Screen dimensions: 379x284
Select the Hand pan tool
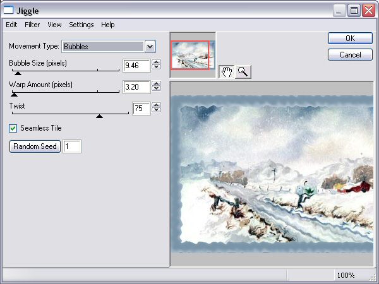(x=227, y=72)
